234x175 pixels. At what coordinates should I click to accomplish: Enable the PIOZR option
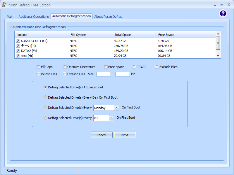[x=134, y=67]
